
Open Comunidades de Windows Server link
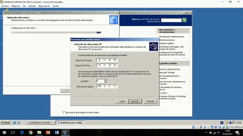click(x=170, y=88)
